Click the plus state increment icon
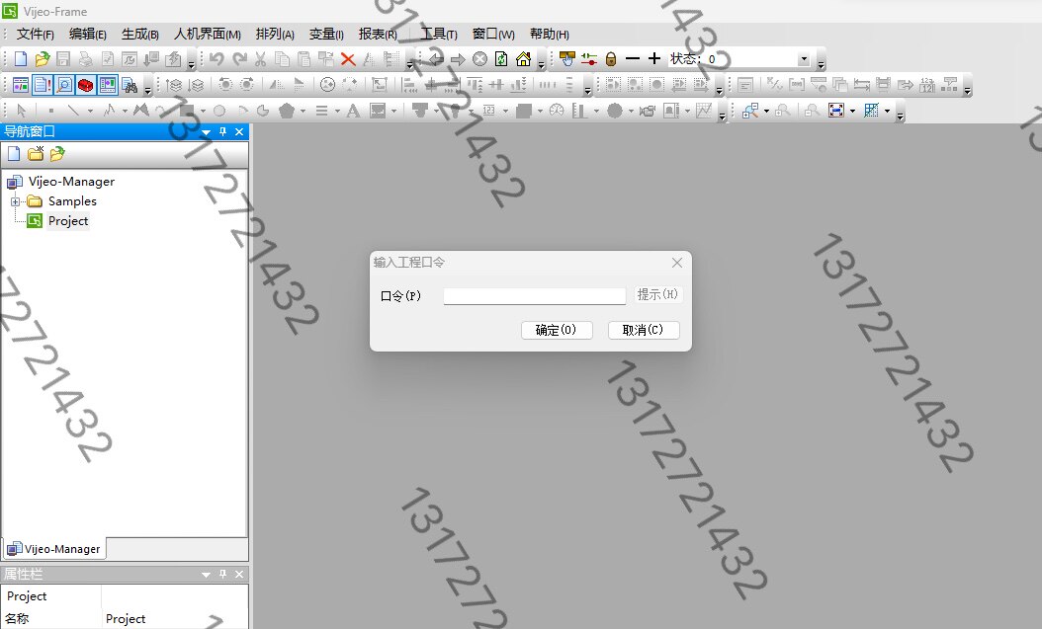Image resolution: width=1042 pixels, height=629 pixels. (654, 58)
